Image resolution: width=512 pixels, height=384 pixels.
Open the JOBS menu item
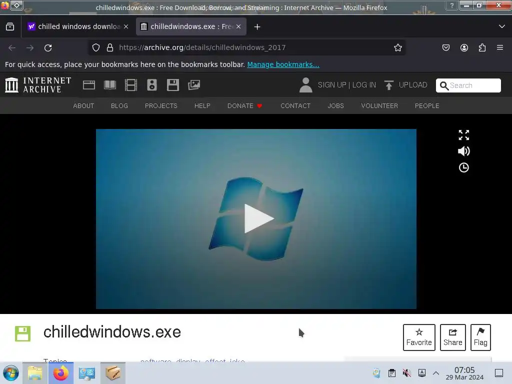335,106
